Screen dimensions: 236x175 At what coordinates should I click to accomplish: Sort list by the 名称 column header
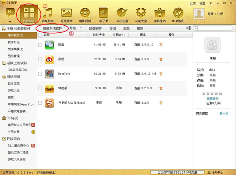tap(63, 35)
